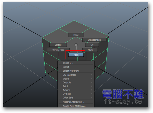Open the Outputs submenu
Screen dimensions: 153x113
tap(67, 83)
